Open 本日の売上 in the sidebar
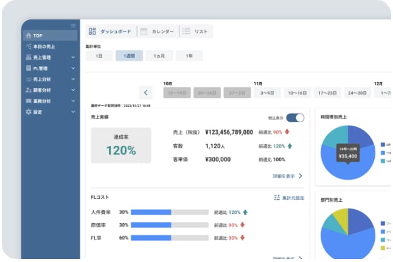The height and width of the screenshot is (262, 393). point(50,46)
